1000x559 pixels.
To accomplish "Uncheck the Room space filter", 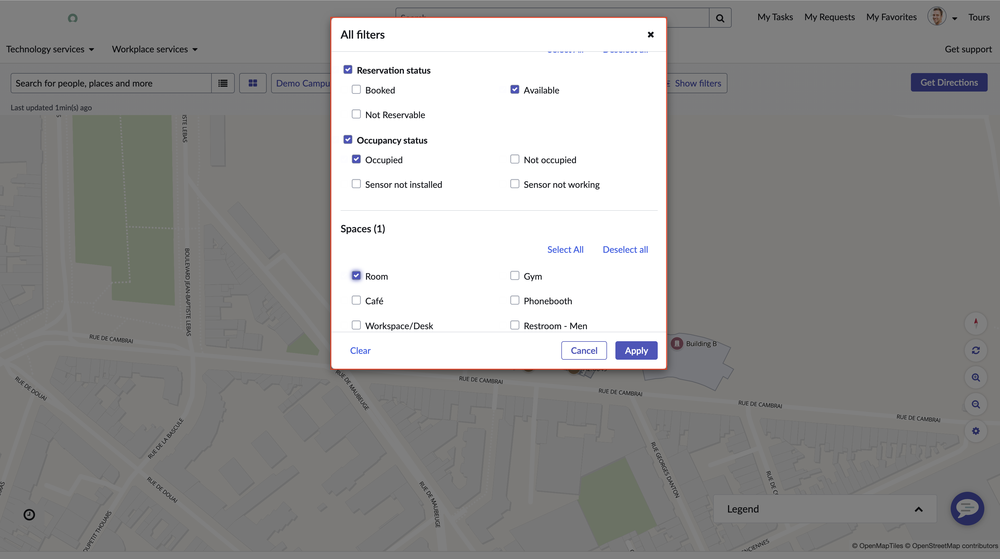I will 356,276.
